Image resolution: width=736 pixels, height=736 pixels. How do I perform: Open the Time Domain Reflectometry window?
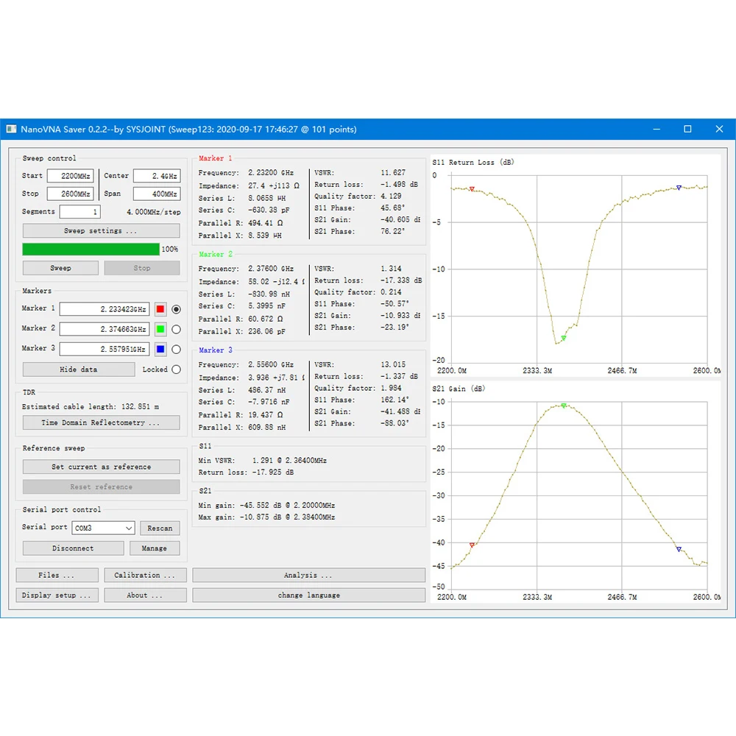[101, 423]
